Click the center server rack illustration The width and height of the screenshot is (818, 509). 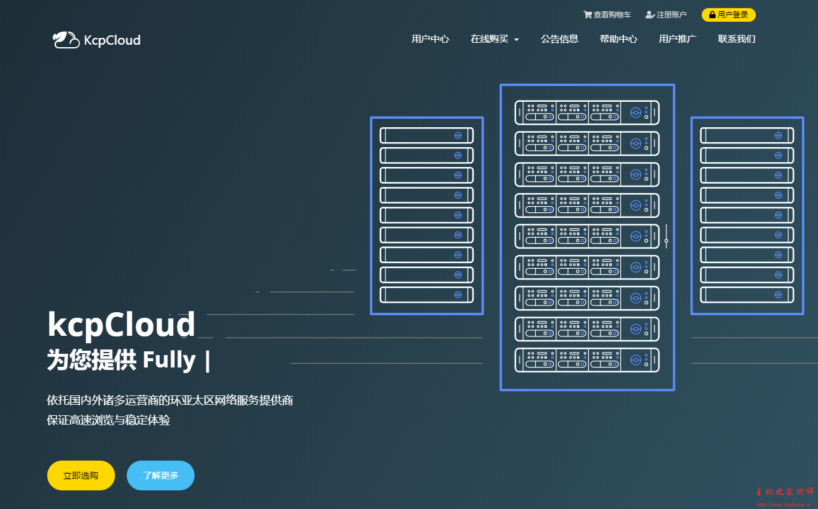tap(587, 237)
